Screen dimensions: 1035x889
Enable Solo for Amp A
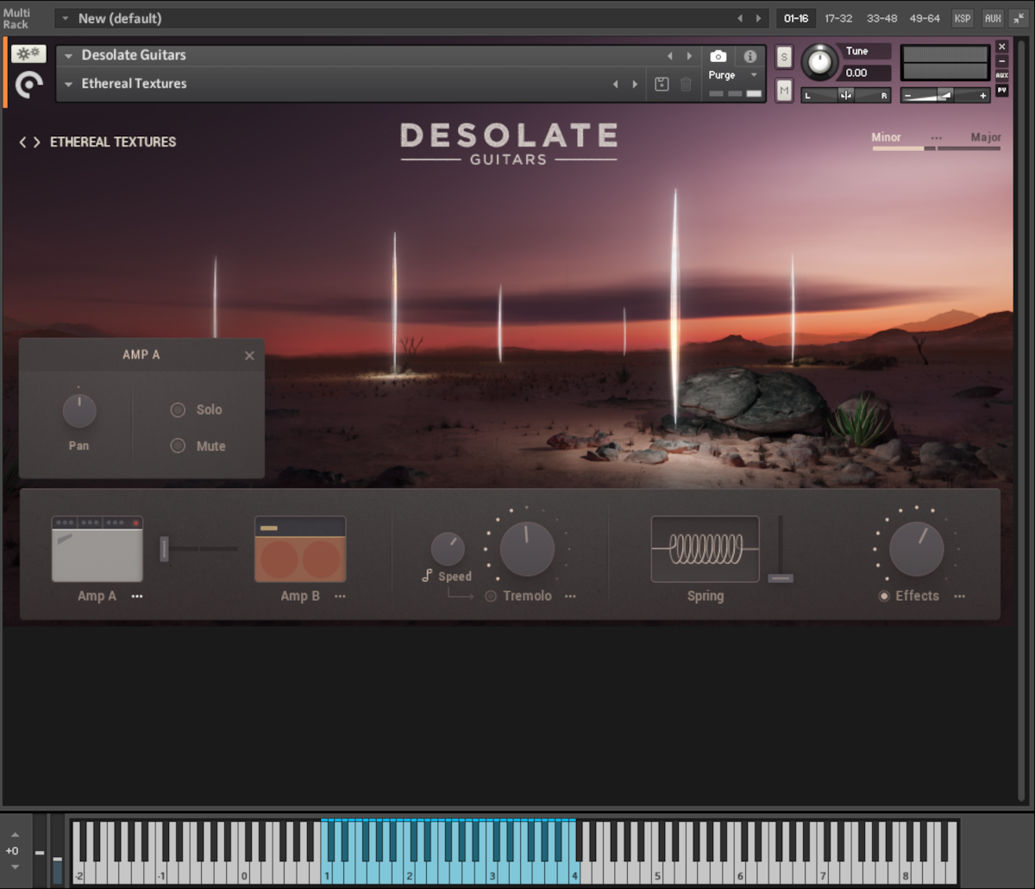pyautogui.click(x=178, y=410)
